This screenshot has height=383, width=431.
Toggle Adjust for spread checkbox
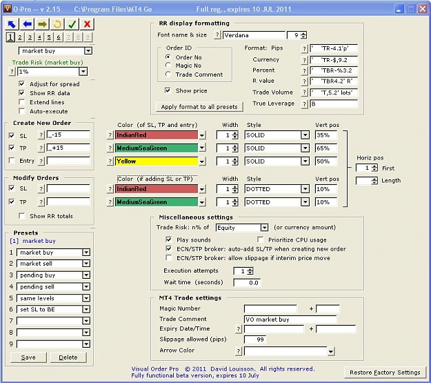[21, 84]
